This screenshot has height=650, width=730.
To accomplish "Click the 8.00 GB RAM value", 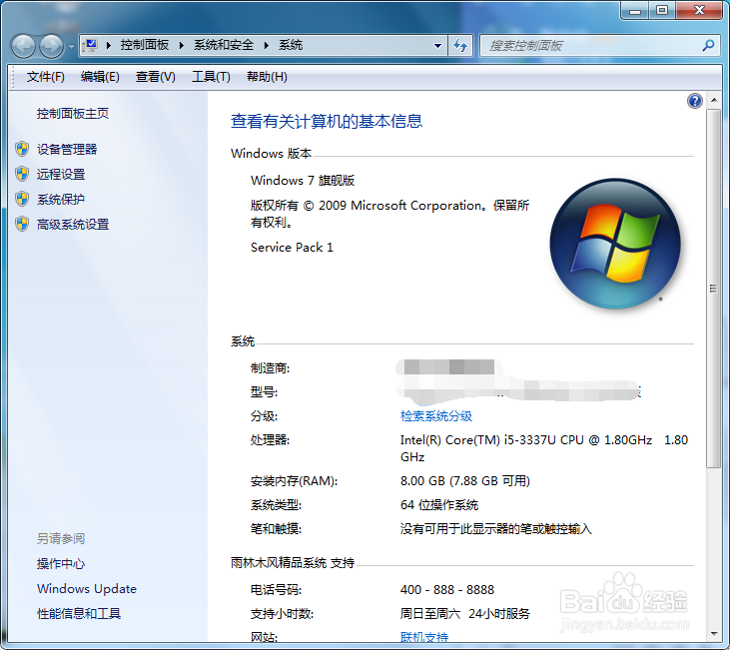I will pyautogui.click(x=465, y=481).
